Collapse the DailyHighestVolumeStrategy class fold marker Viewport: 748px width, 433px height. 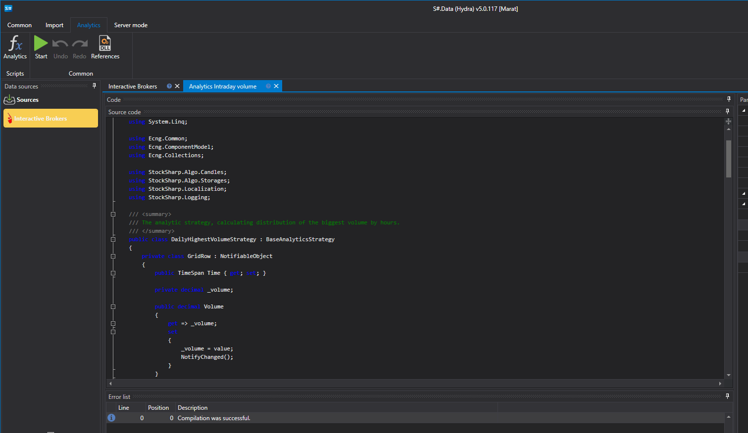113,239
